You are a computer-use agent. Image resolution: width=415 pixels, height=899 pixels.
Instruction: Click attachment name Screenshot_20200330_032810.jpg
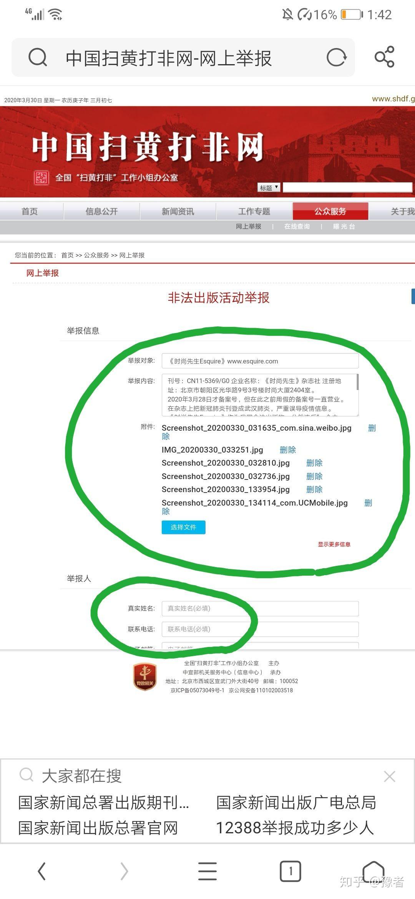[226, 463]
